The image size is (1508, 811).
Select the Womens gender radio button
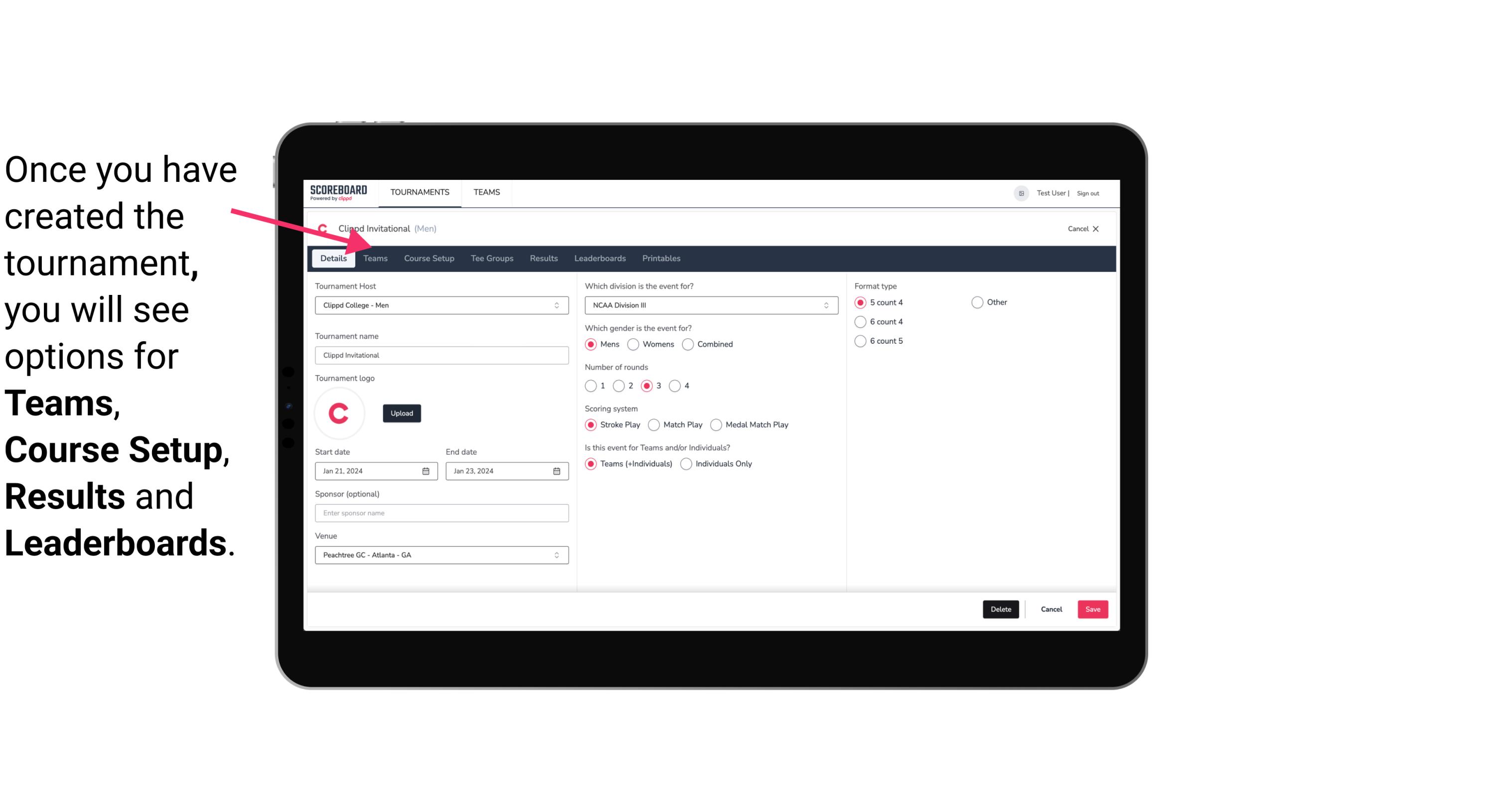[x=632, y=344]
